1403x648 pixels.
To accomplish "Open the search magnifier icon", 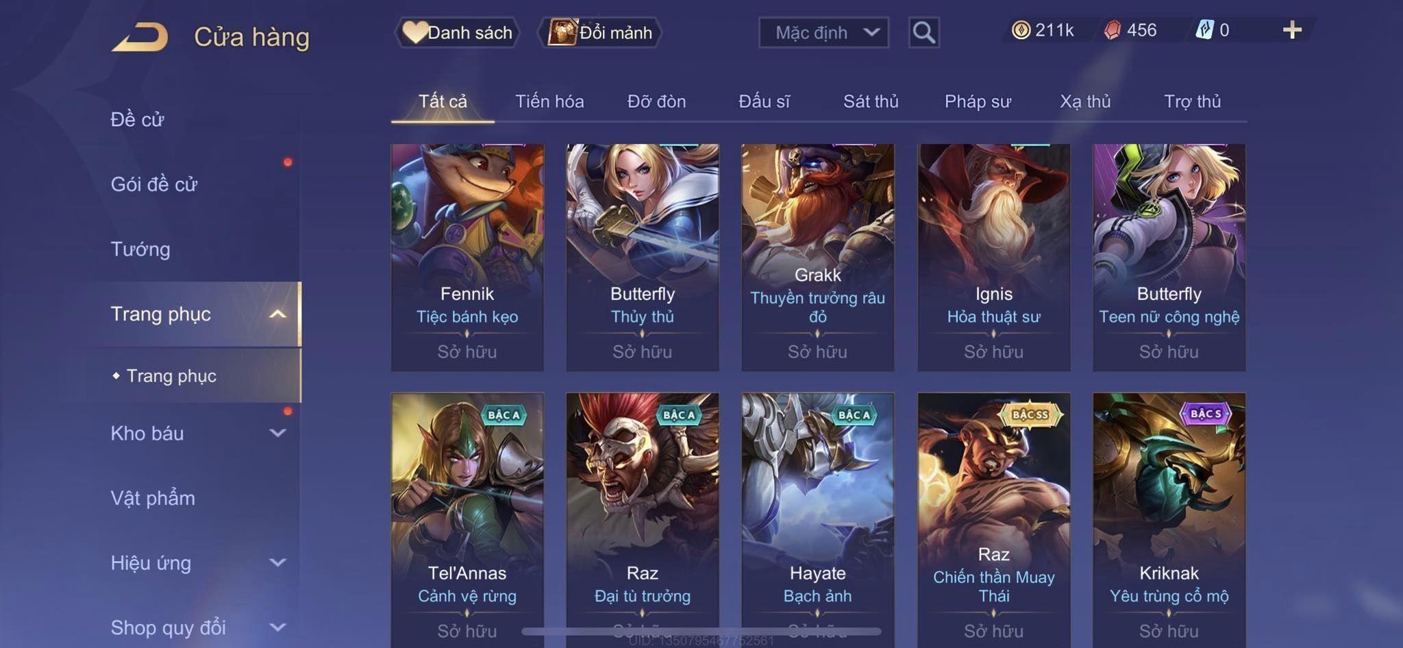I will tap(923, 32).
